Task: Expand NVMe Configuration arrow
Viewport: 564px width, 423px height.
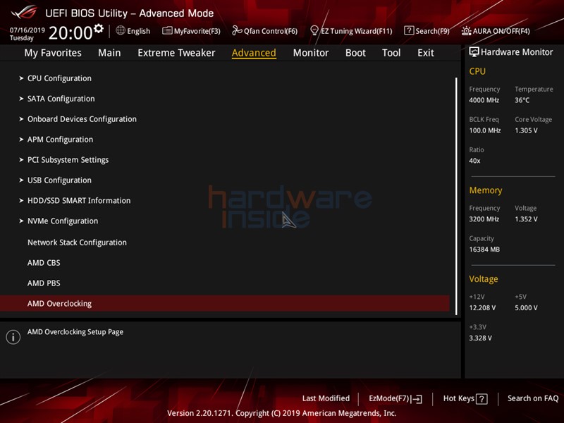Action: 21,221
